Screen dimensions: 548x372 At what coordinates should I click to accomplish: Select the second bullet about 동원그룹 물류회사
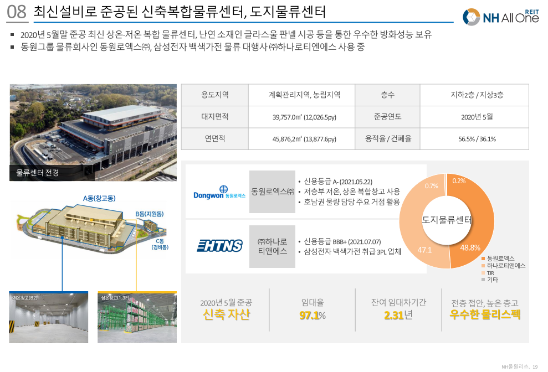[193, 47]
